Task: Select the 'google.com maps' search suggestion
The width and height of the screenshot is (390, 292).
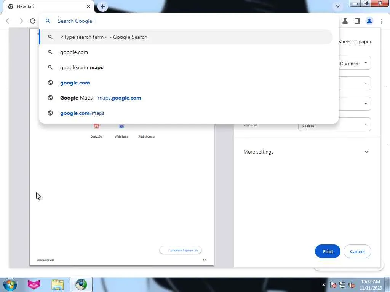Action: [x=186, y=67]
